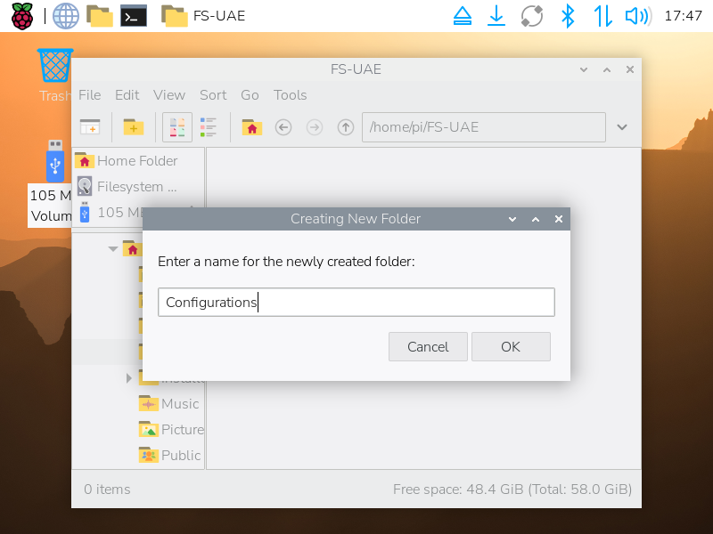Click the create new folder toolbar icon
This screenshot has height=534, width=713.
tap(133, 127)
